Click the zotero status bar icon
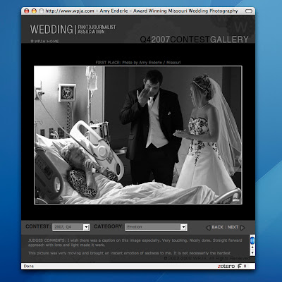This screenshot has width=282, height=282. 226,266
